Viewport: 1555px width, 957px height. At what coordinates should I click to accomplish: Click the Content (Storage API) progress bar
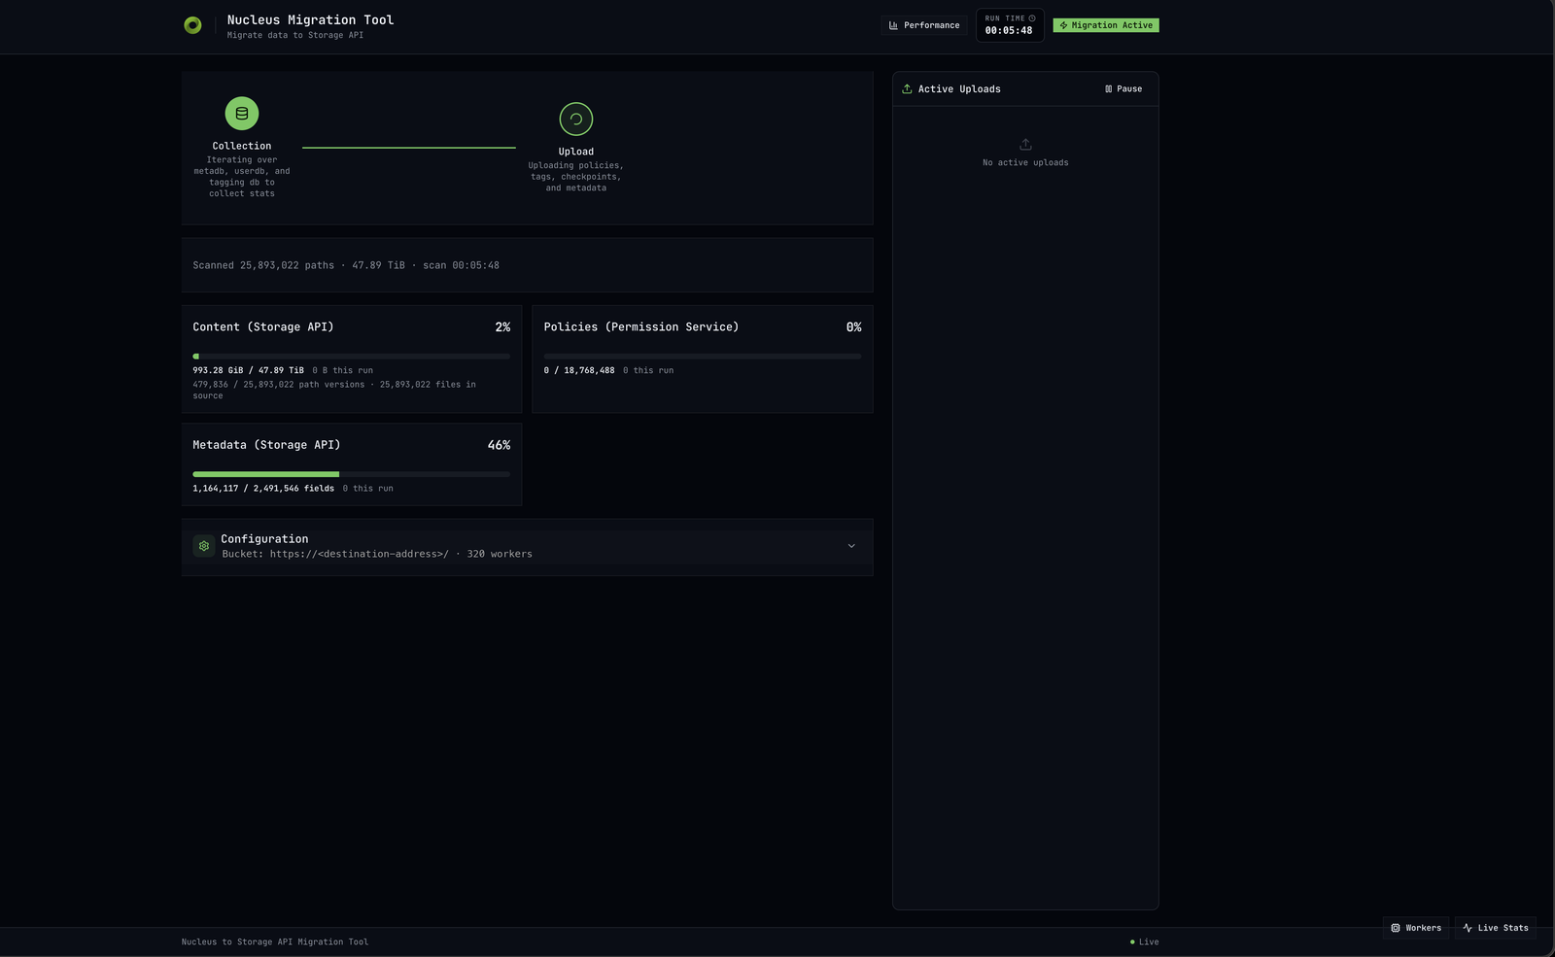click(x=352, y=357)
